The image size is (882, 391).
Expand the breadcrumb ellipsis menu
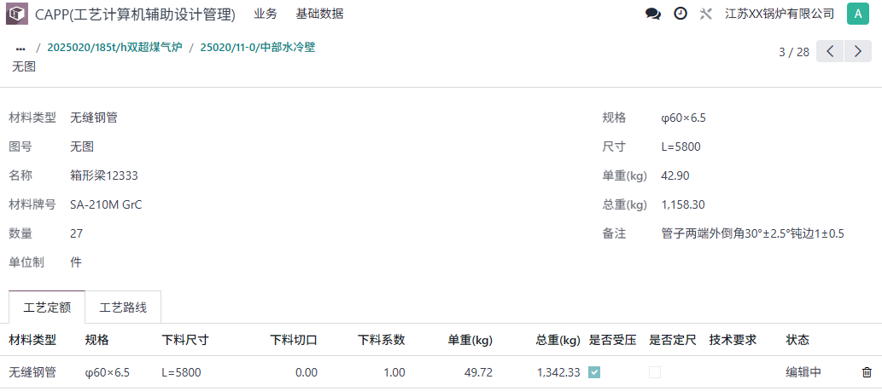(x=20, y=49)
